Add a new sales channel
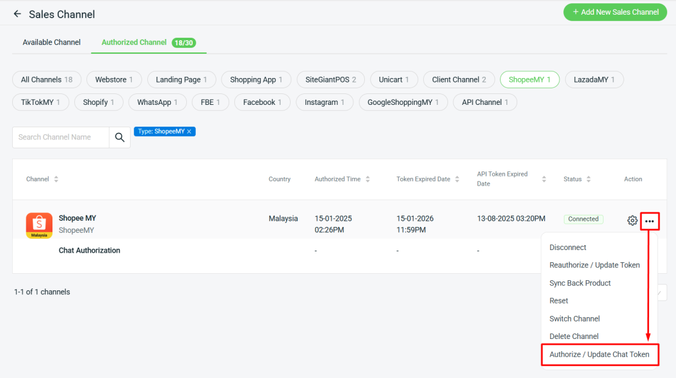676x378 pixels. tap(615, 12)
